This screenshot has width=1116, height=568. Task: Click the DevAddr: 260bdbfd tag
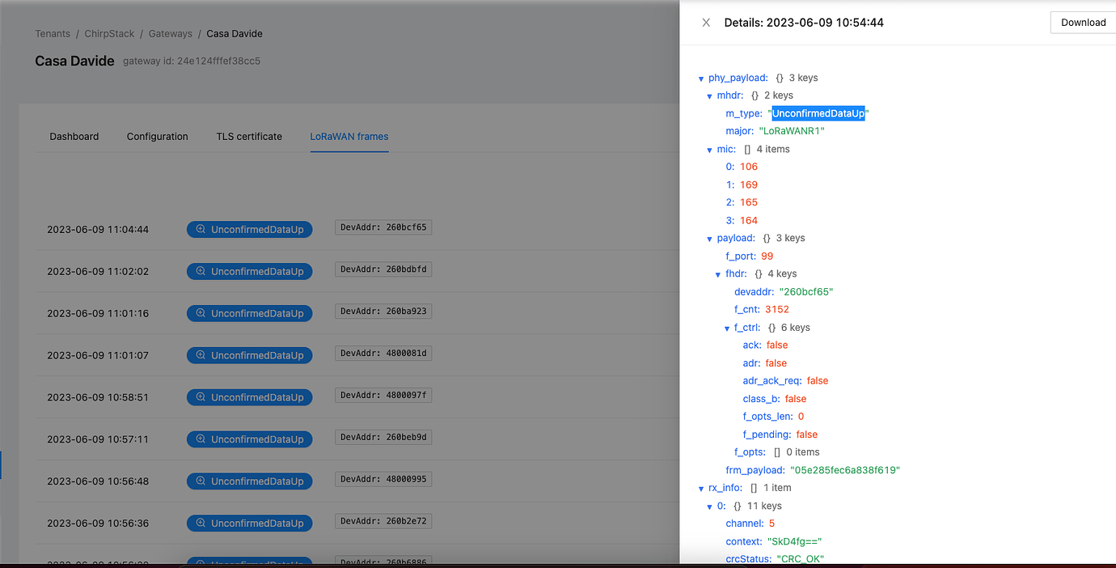tap(383, 269)
